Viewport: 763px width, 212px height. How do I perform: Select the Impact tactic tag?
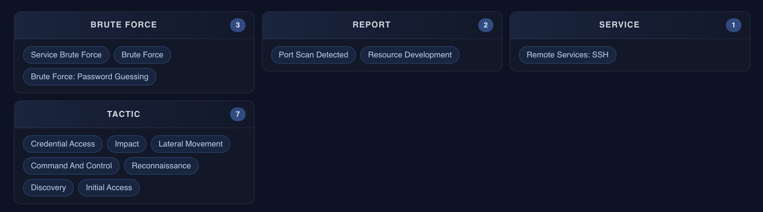(x=127, y=144)
